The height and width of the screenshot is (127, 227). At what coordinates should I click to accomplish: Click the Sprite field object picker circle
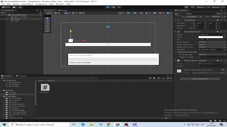click(225, 35)
